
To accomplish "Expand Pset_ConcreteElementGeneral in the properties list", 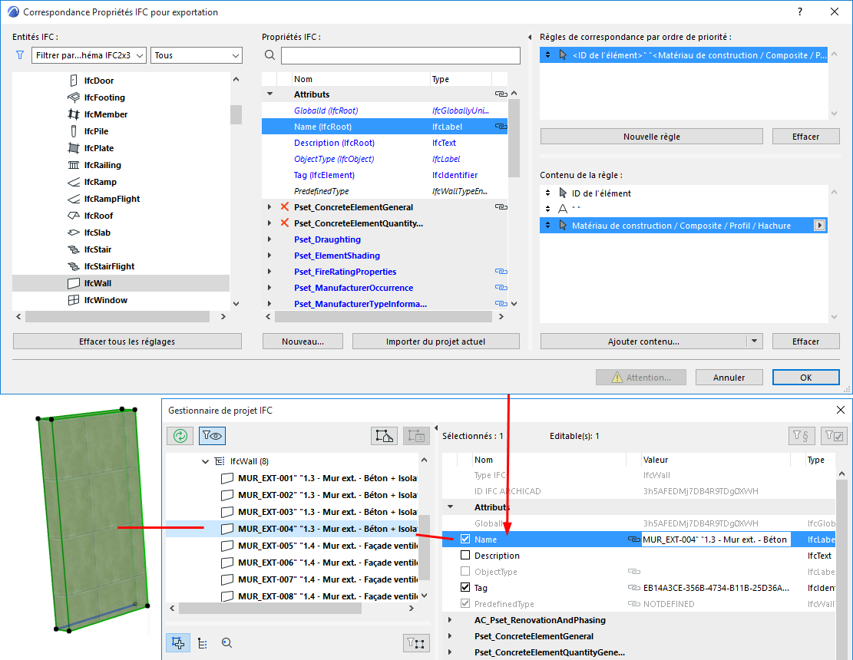I will click(x=269, y=207).
